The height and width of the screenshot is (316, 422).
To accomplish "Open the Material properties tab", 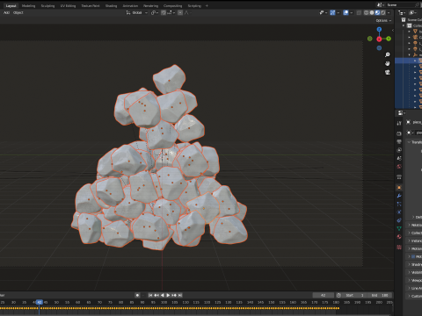I will (x=399, y=237).
